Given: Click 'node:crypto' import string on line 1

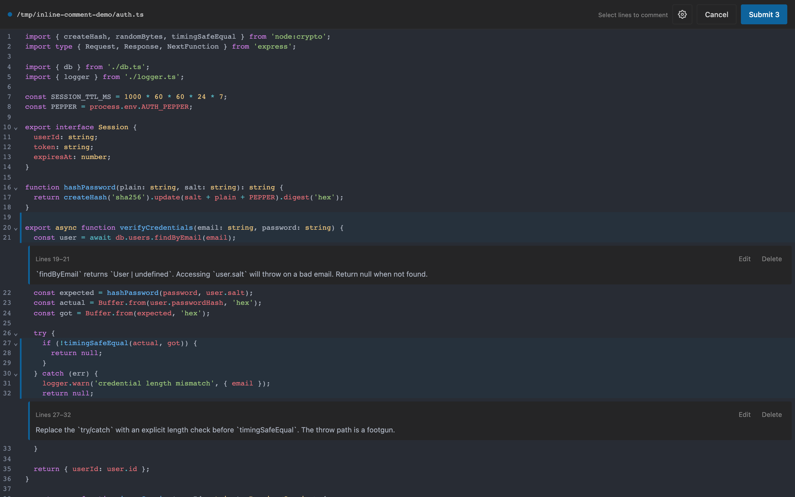Looking at the screenshot, I should click(x=298, y=36).
